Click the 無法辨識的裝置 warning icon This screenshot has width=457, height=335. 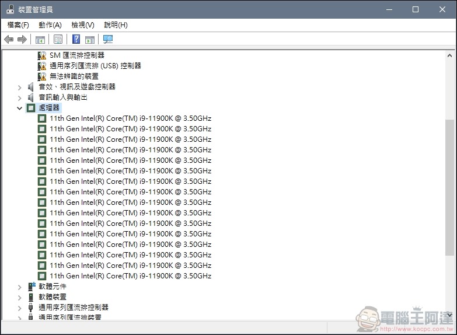pos(42,76)
